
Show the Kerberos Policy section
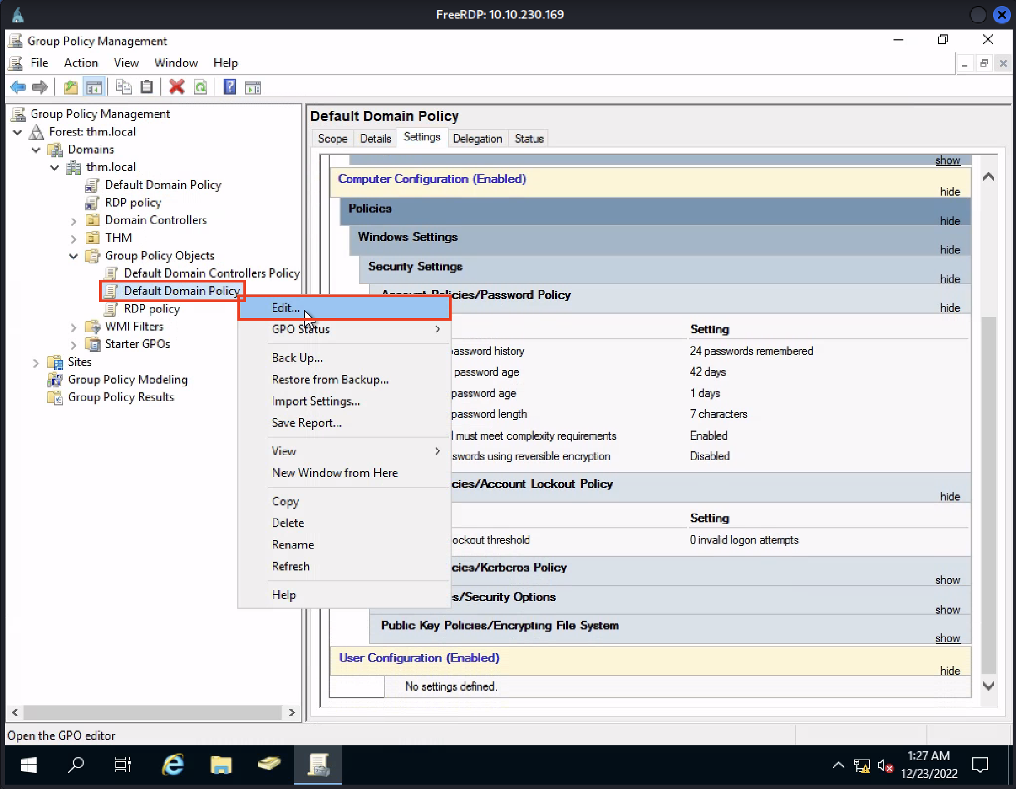click(948, 580)
